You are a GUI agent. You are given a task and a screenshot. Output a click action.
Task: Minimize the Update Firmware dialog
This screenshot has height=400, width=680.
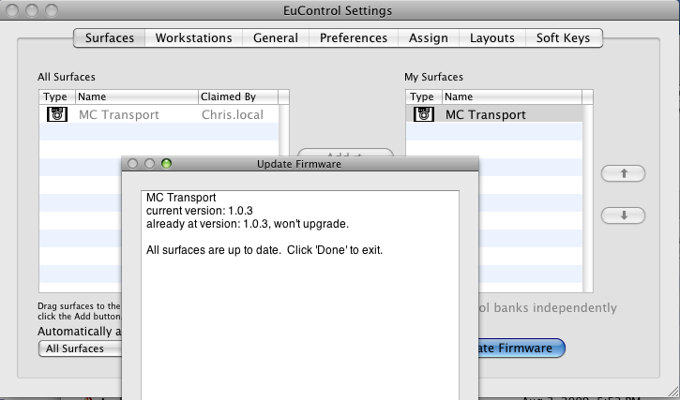coord(150,163)
